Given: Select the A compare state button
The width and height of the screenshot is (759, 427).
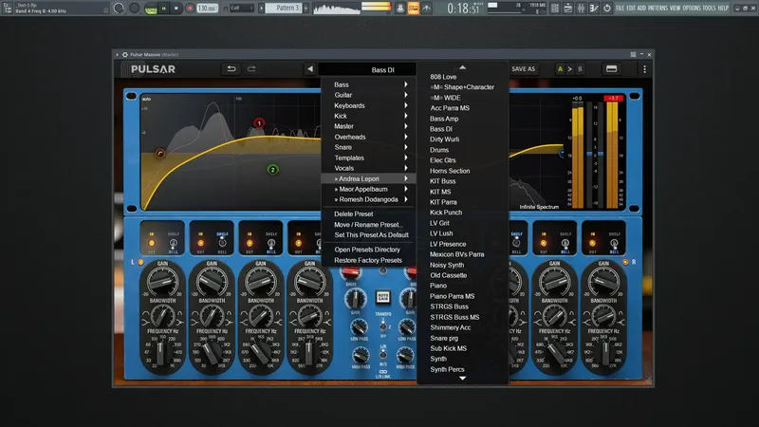Looking at the screenshot, I should pos(560,69).
